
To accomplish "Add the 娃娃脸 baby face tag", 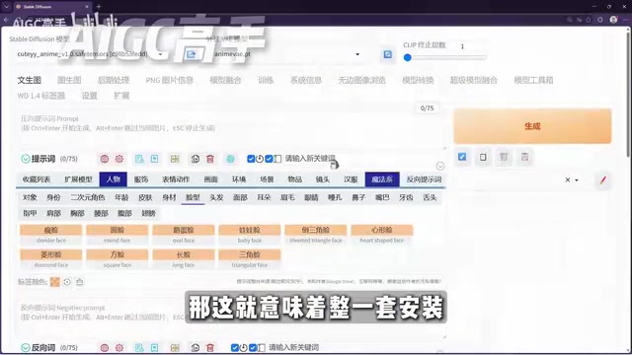I will pos(250,235).
